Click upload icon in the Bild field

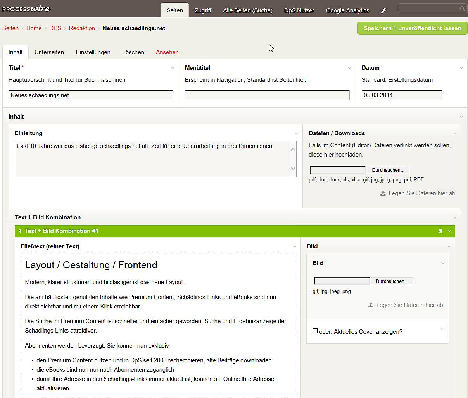pyautogui.click(x=371, y=305)
